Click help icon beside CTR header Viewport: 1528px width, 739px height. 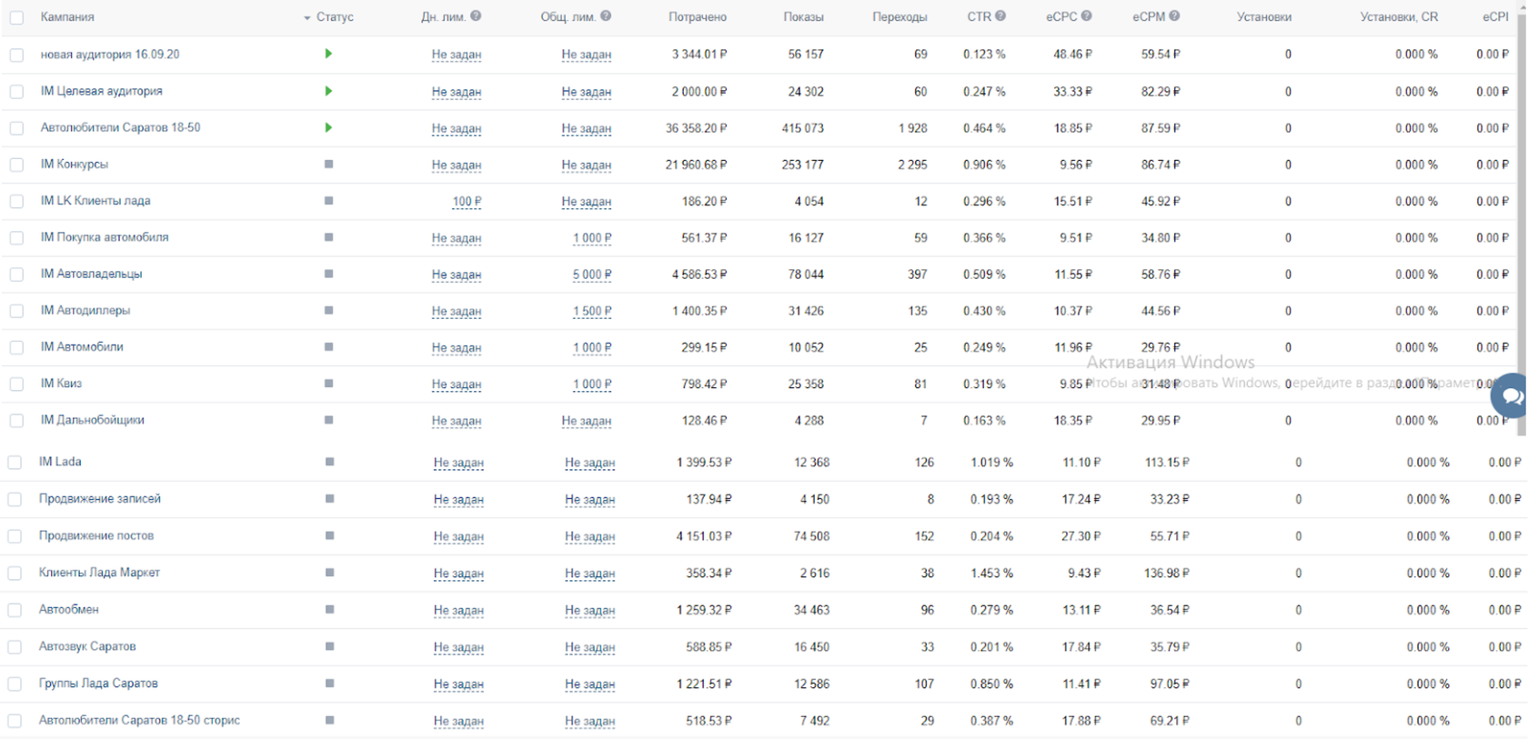[x=1000, y=16]
